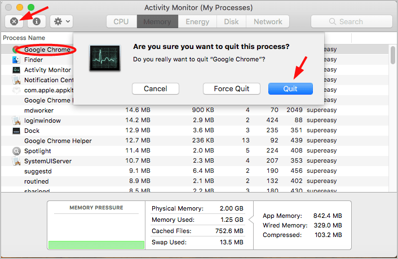The height and width of the screenshot is (259, 398).
Task: Click the Force Quit button
Action: tap(232, 89)
